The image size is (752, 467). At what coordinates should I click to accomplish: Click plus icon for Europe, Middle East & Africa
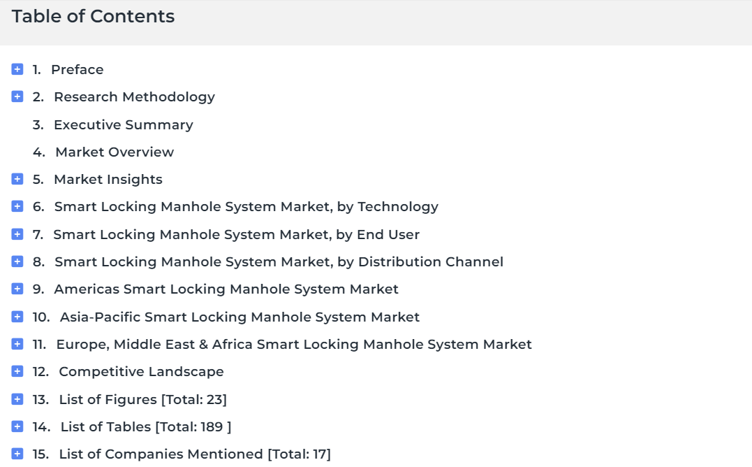coord(17,344)
